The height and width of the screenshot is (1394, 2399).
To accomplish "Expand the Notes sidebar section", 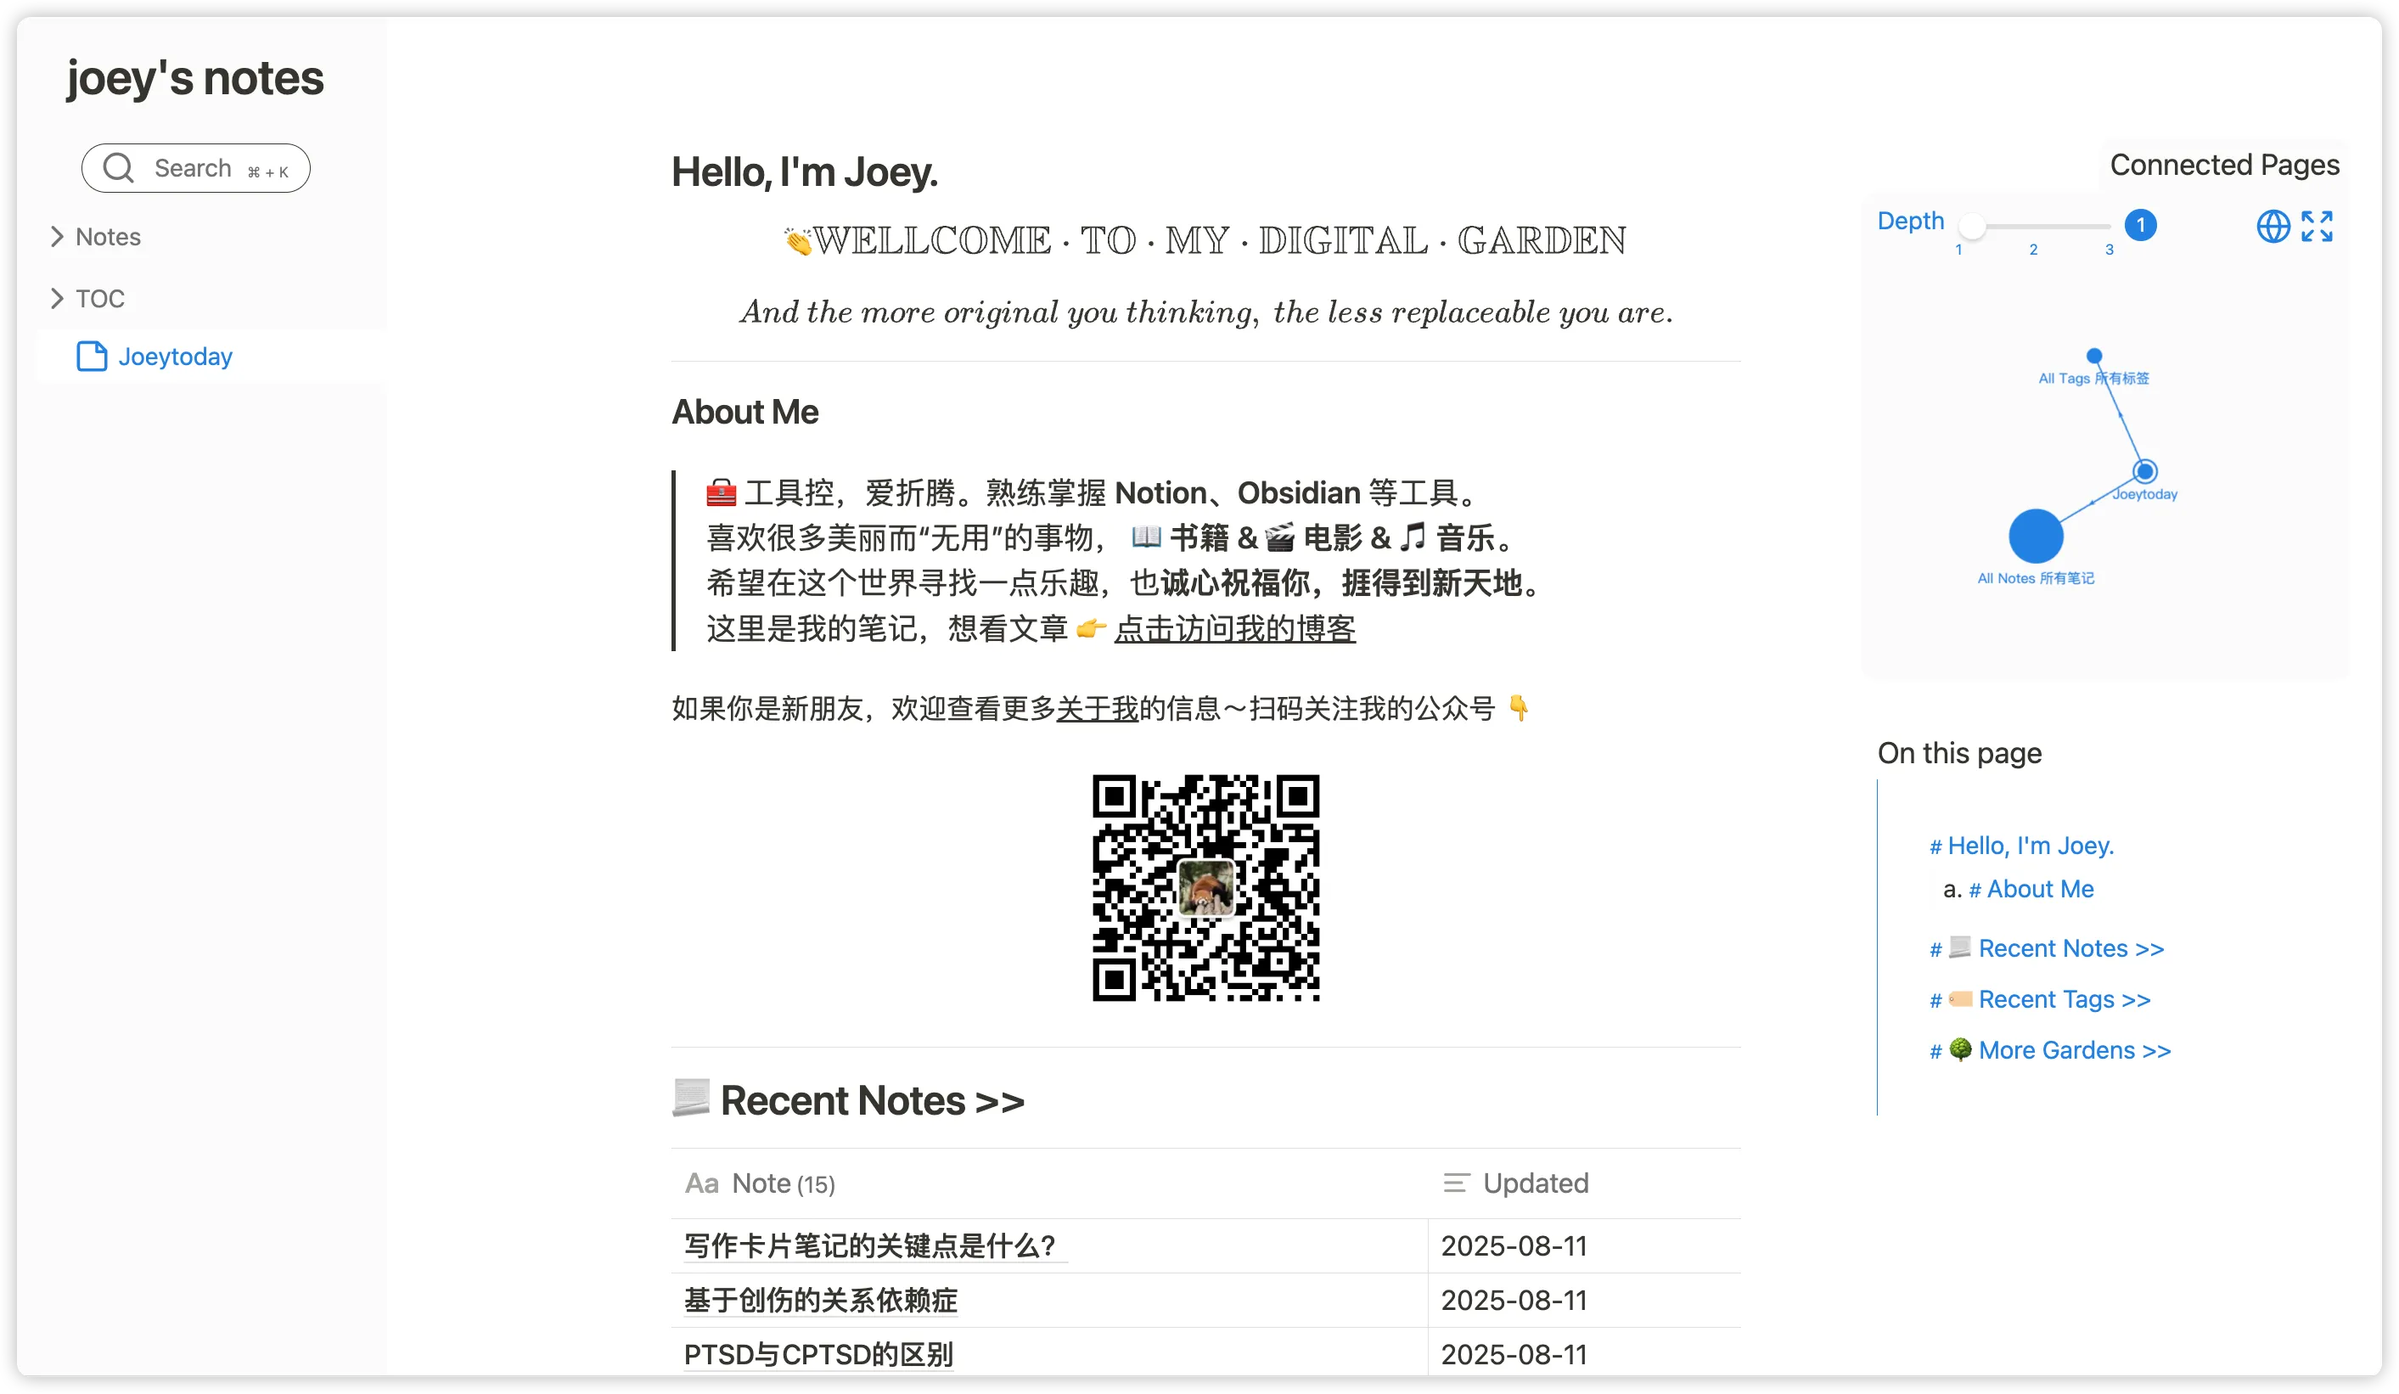I will point(57,237).
